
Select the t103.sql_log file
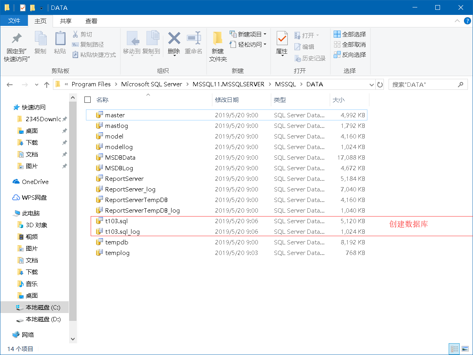226,231
